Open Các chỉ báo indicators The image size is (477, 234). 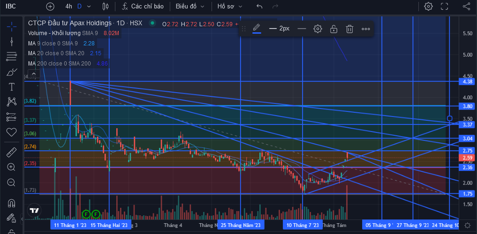[143, 7]
